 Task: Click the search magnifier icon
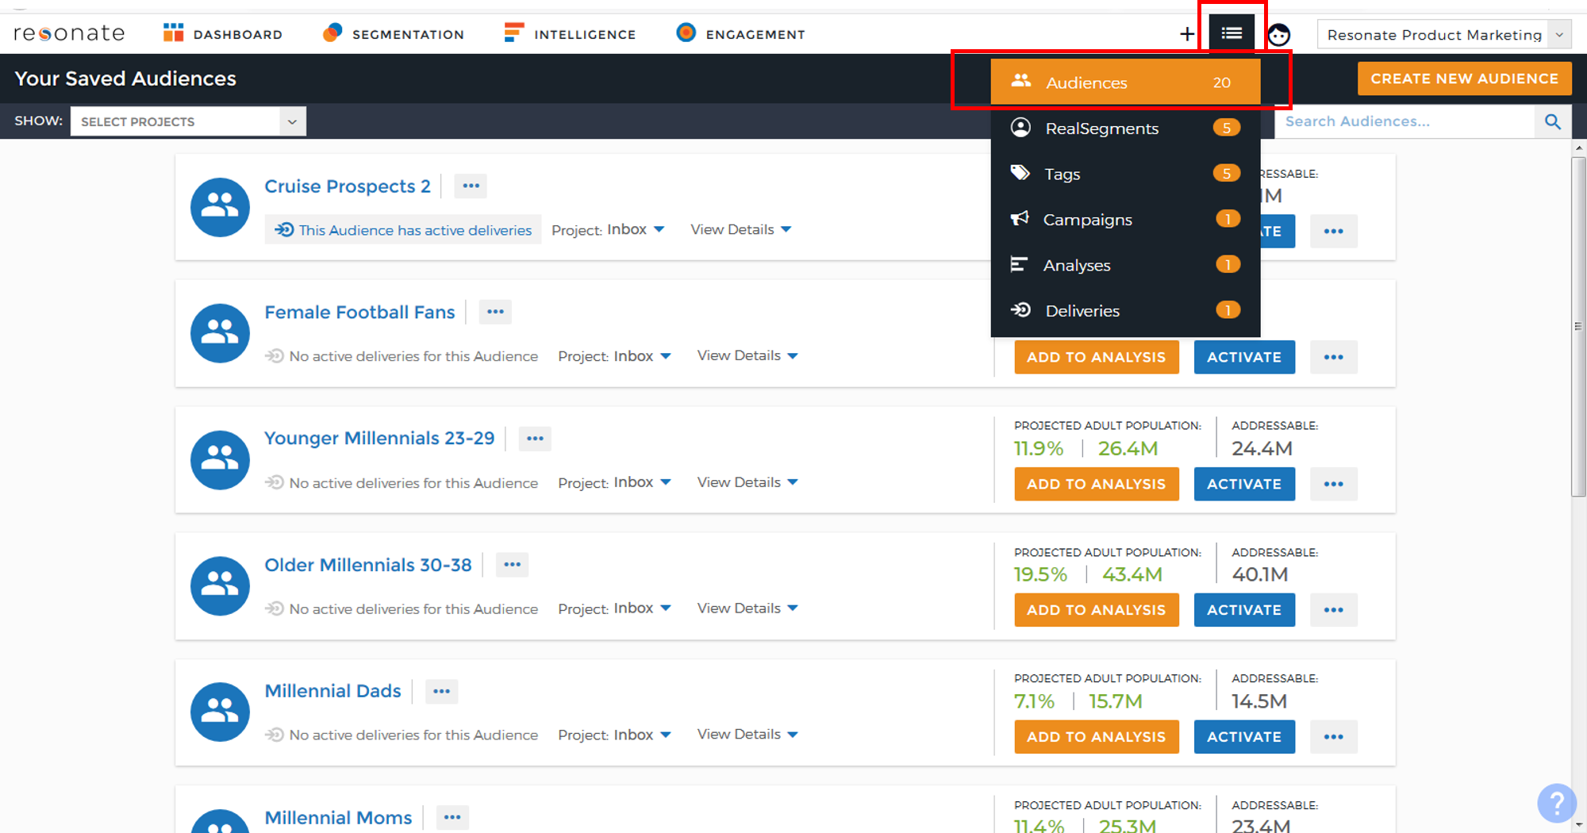pos(1553,121)
